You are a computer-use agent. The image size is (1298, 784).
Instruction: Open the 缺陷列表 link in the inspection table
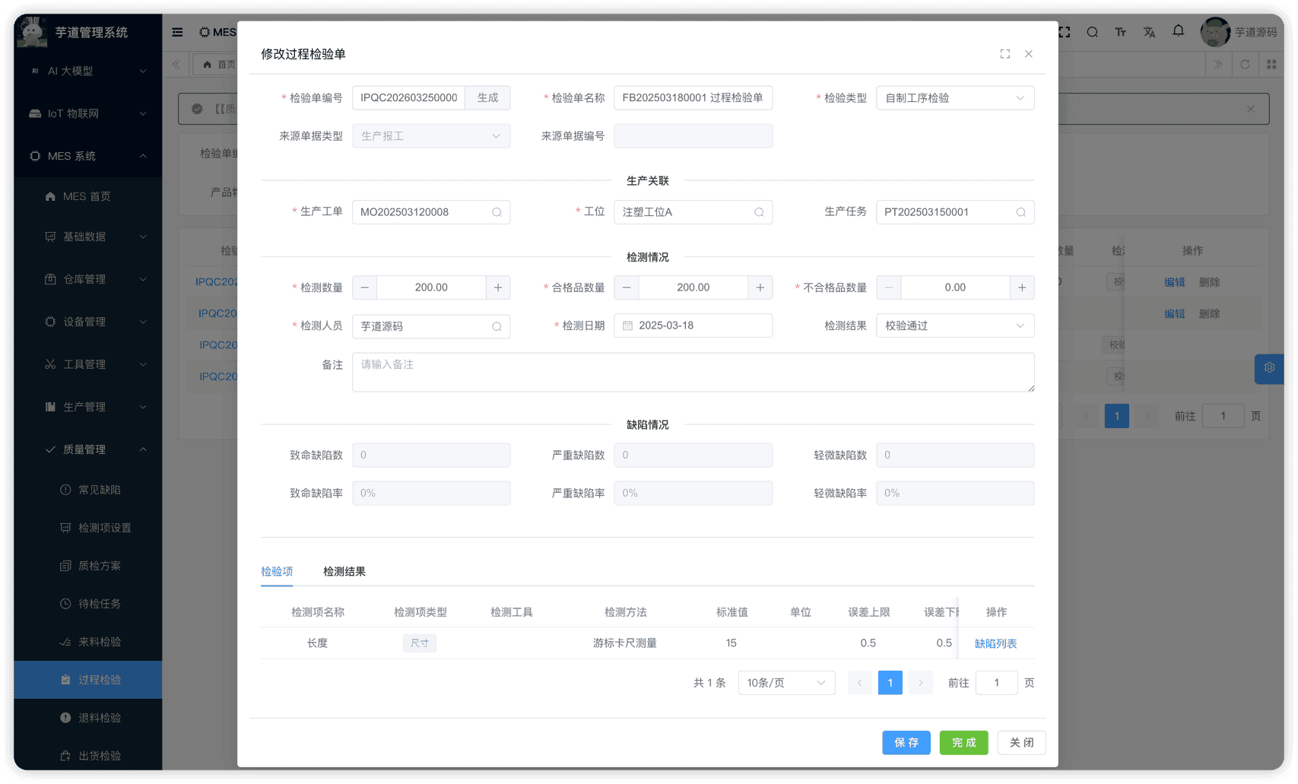996,643
